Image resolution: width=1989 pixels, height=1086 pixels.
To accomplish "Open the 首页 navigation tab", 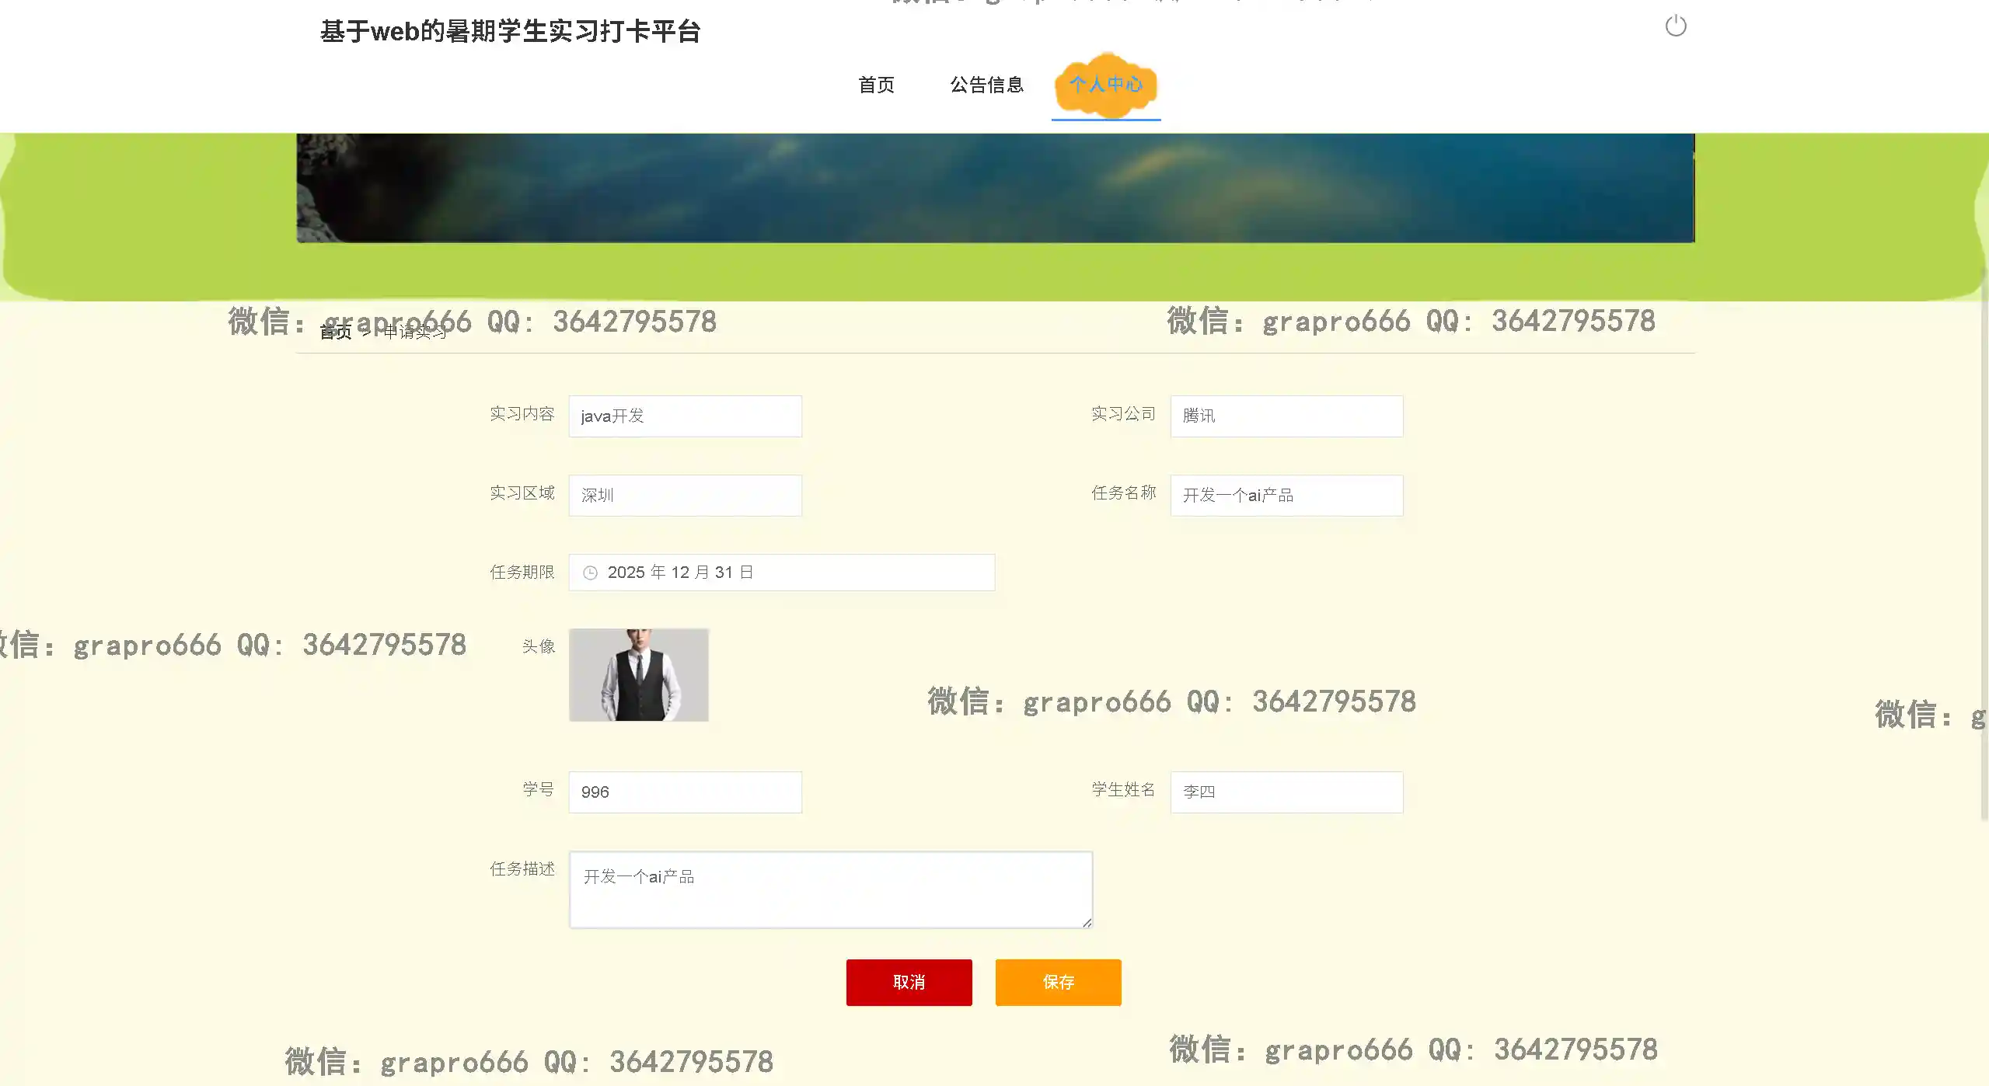I will tap(876, 85).
